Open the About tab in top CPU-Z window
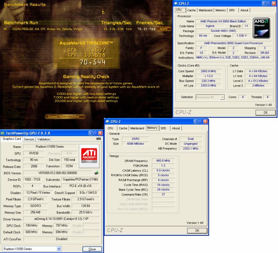The width and height of the screenshot is (278, 253). [244, 10]
